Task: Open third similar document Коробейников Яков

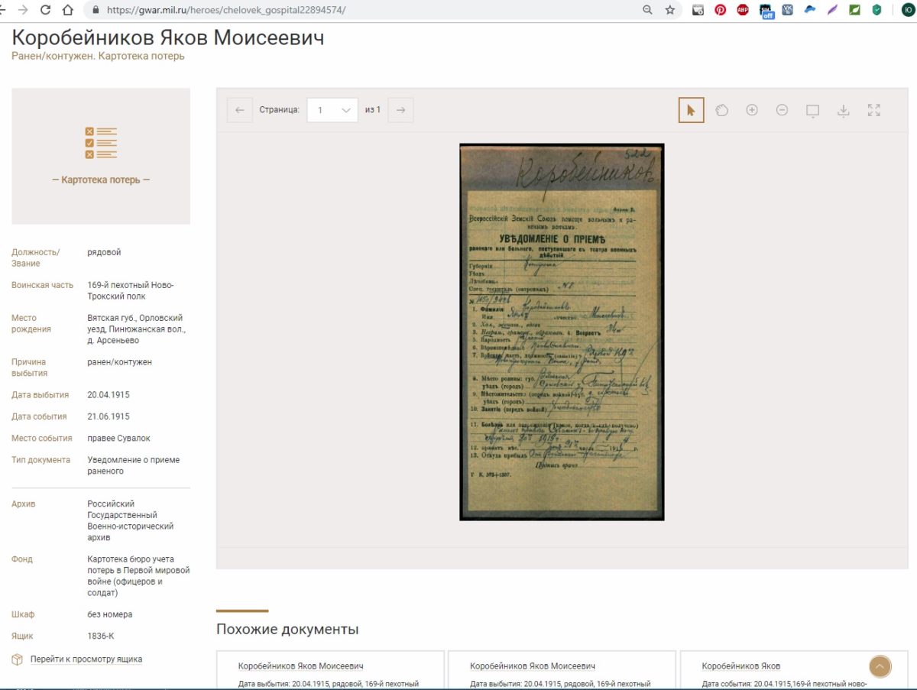Action: [740, 666]
